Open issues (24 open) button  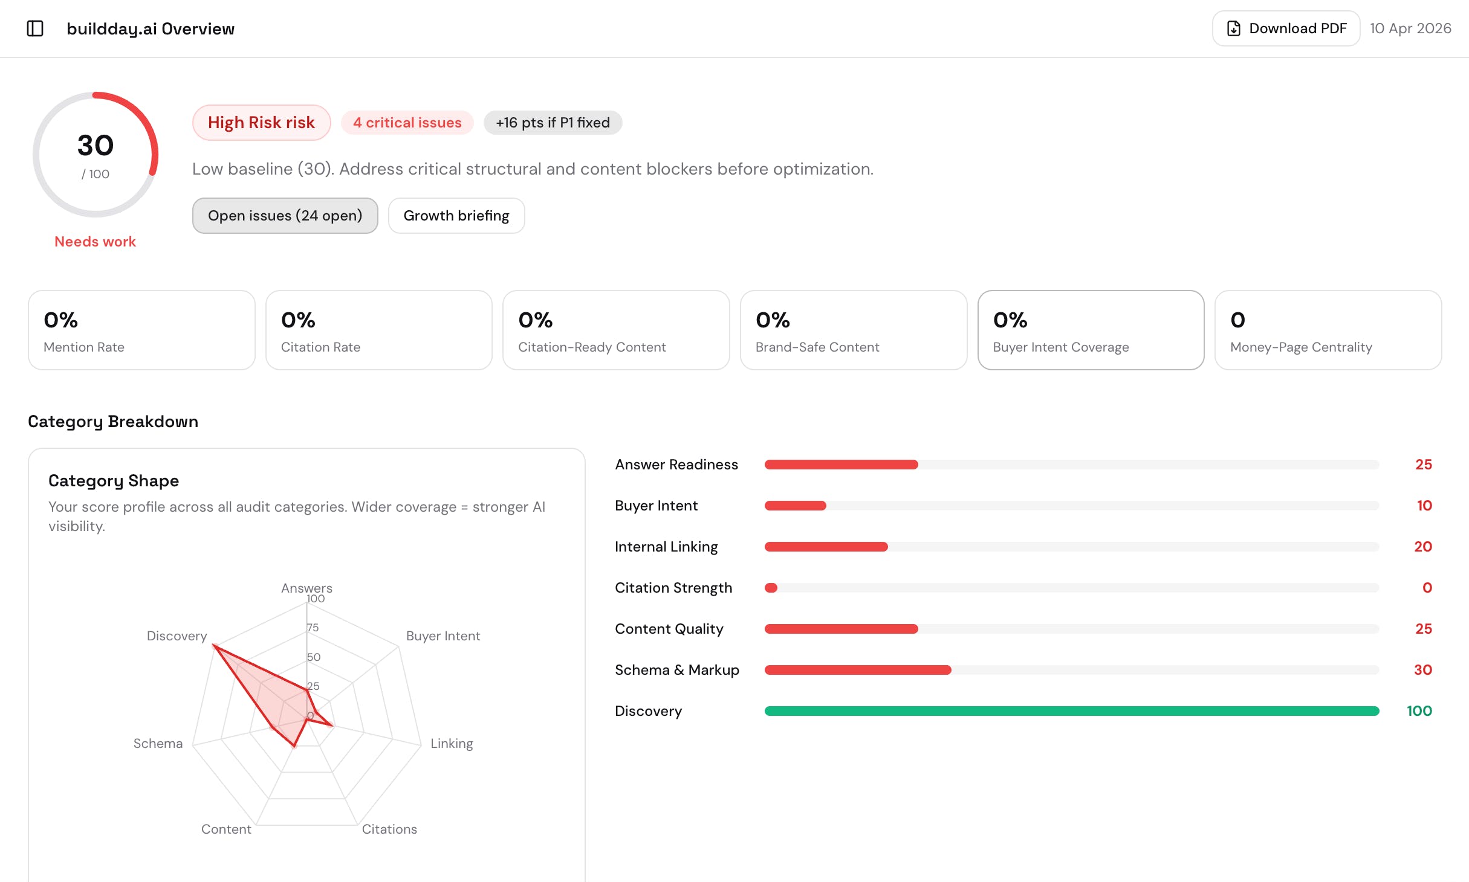(x=285, y=216)
